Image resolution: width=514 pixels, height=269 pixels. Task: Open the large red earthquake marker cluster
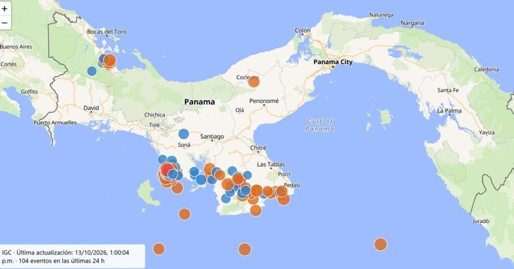[x=168, y=170]
